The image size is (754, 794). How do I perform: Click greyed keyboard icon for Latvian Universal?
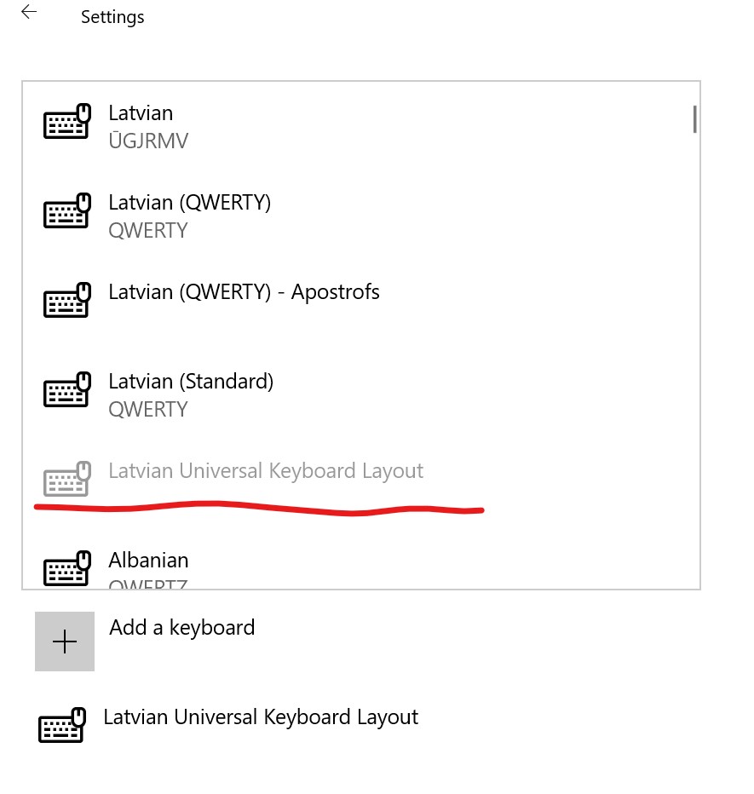point(66,479)
